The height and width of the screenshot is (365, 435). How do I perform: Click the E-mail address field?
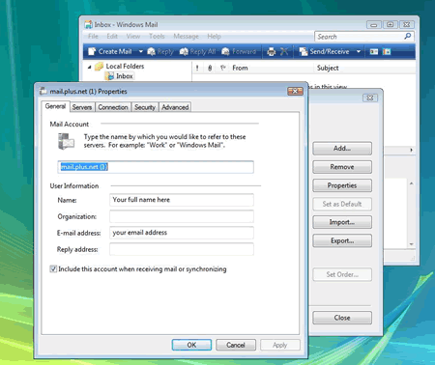[182, 233]
